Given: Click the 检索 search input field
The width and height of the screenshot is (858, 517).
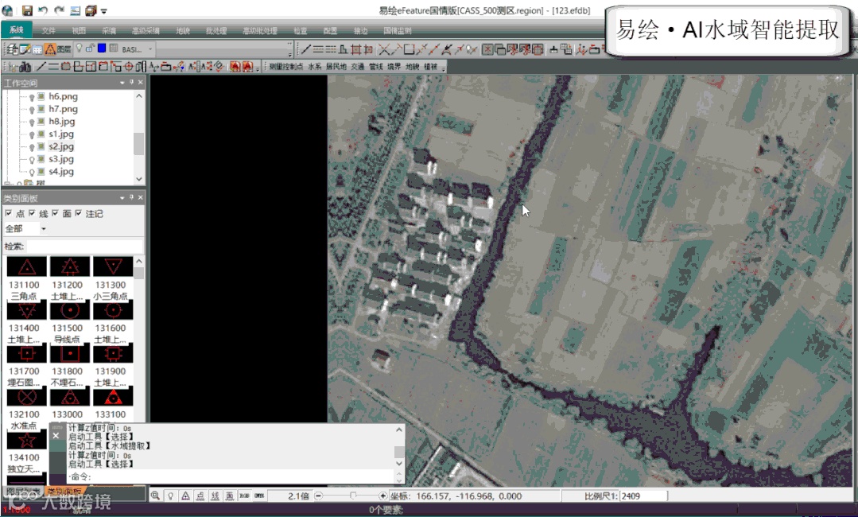Looking at the screenshot, I should click(84, 247).
